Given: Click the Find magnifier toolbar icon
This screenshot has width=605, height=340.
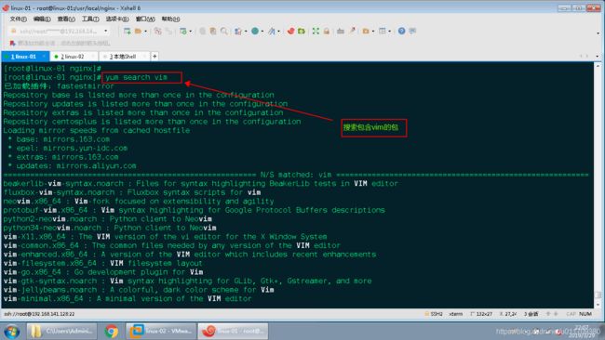Looking at the screenshot, I should click(223, 32).
